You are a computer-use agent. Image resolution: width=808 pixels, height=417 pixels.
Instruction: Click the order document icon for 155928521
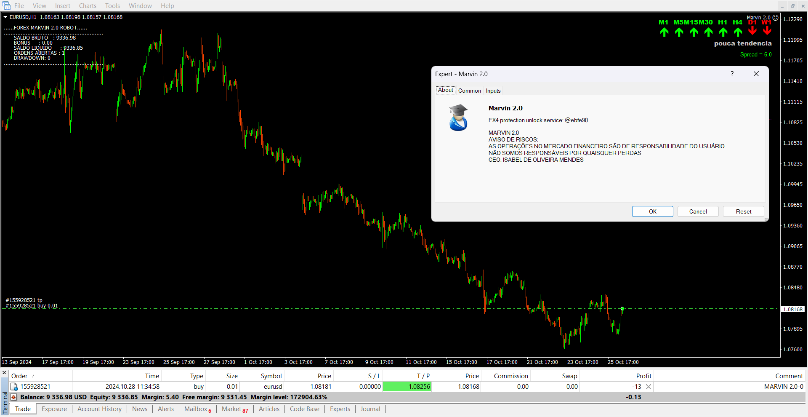tap(14, 387)
